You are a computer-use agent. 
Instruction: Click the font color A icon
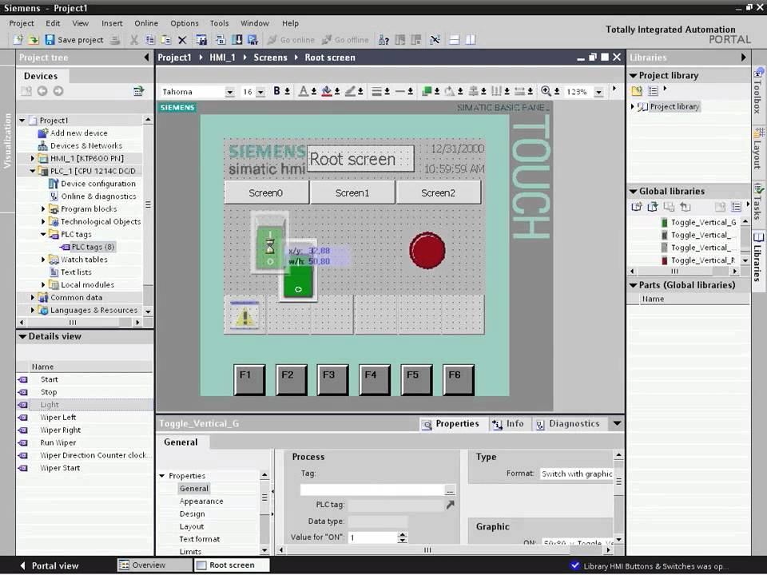click(304, 91)
